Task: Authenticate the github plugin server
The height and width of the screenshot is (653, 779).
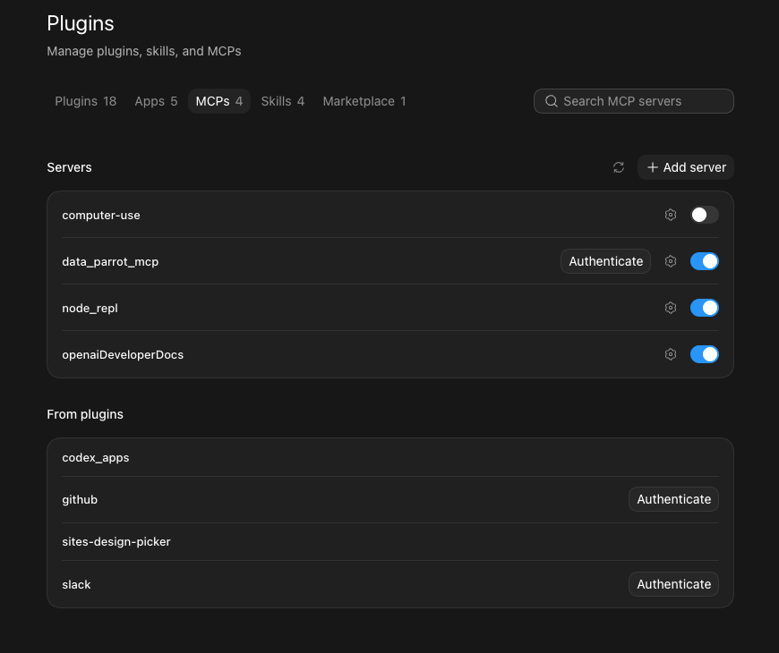Action: [x=673, y=499]
